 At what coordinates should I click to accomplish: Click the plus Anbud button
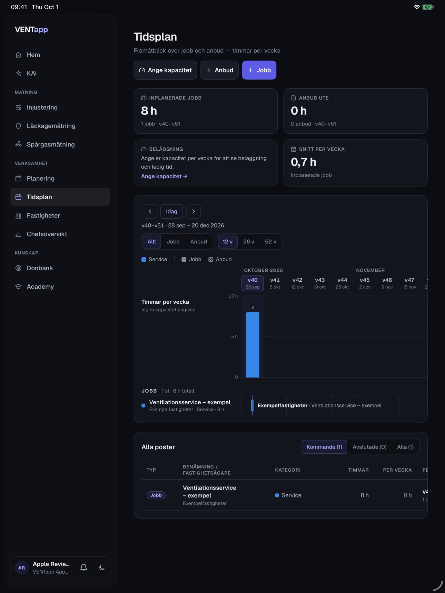(x=220, y=70)
